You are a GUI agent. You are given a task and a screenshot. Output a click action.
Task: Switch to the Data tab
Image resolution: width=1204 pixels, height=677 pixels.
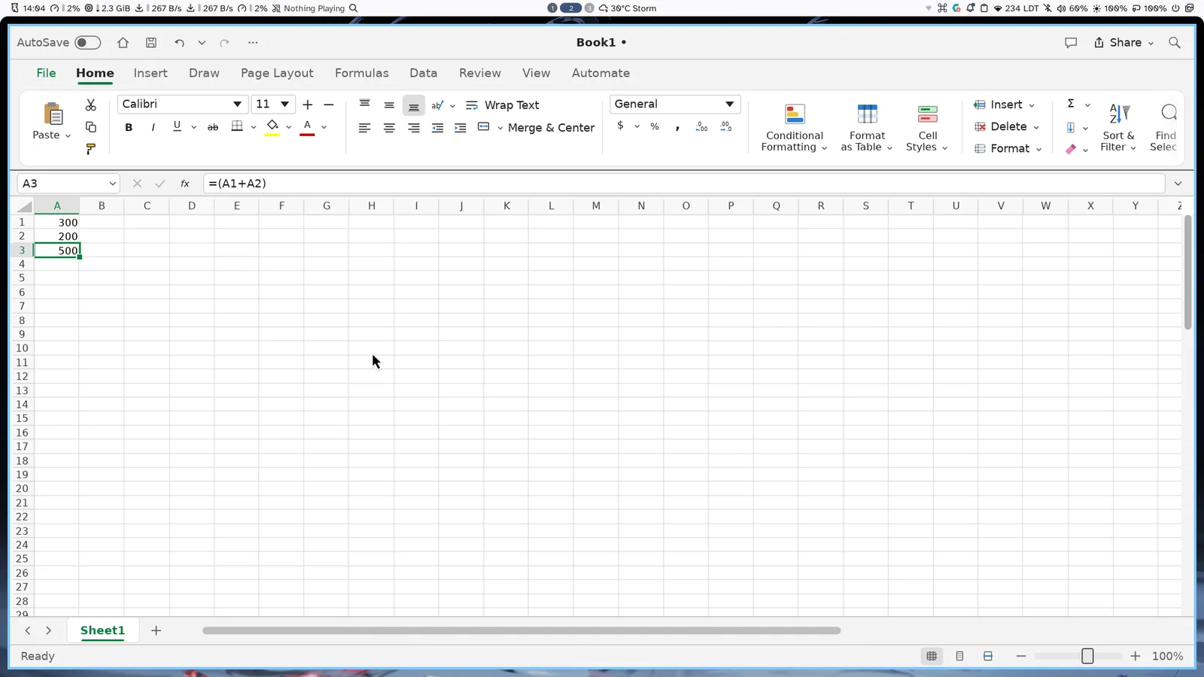pos(424,73)
